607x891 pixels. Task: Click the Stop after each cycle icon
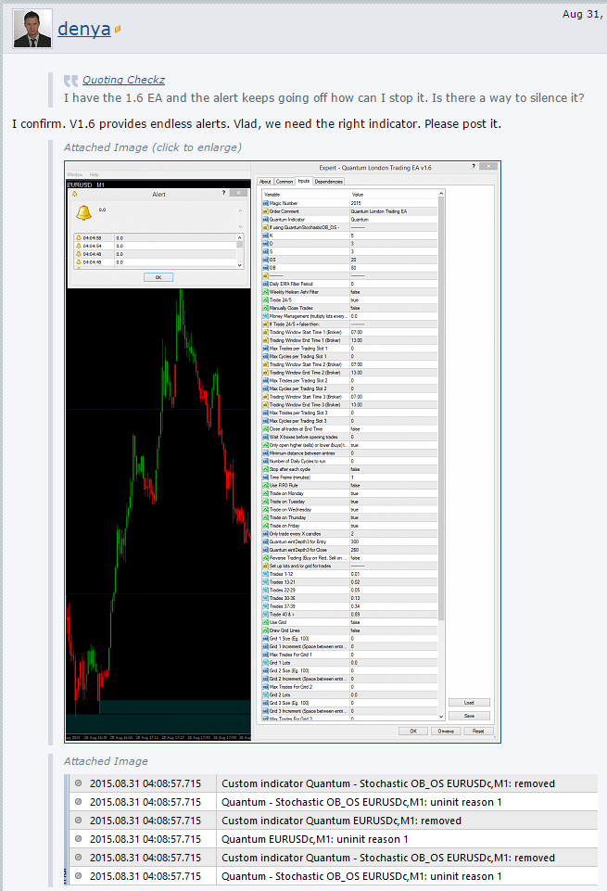(x=265, y=469)
